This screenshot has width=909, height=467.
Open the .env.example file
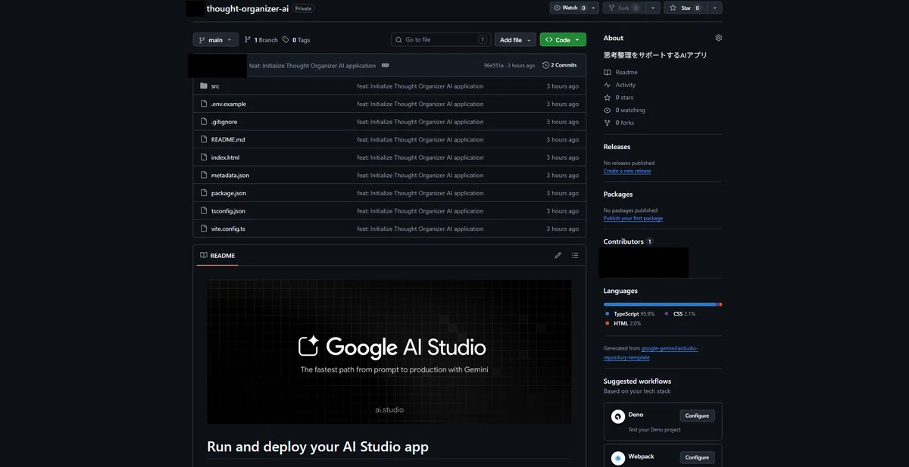pos(229,104)
